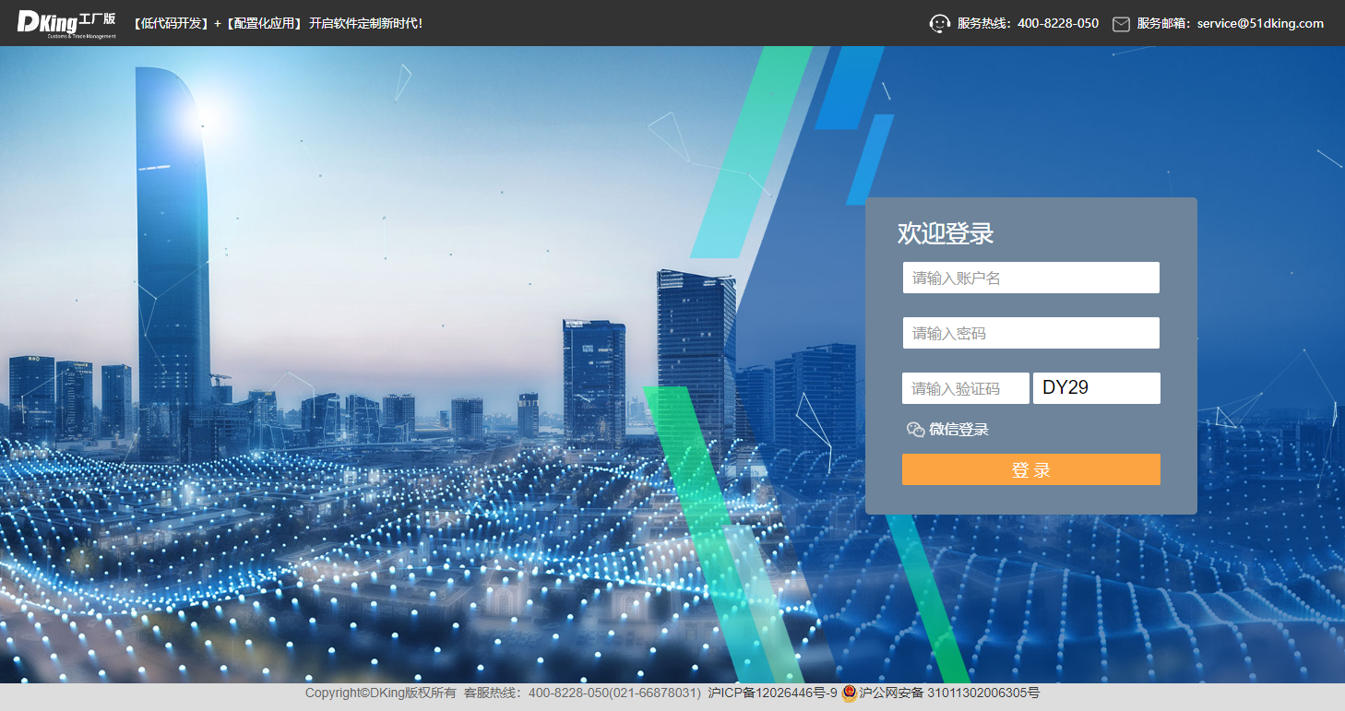Open the 沪ICP备12026446号-9 link
The image size is (1345, 711).
pyautogui.click(x=772, y=693)
